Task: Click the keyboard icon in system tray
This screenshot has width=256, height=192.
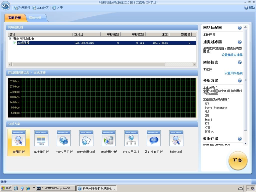Action: (240, 188)
